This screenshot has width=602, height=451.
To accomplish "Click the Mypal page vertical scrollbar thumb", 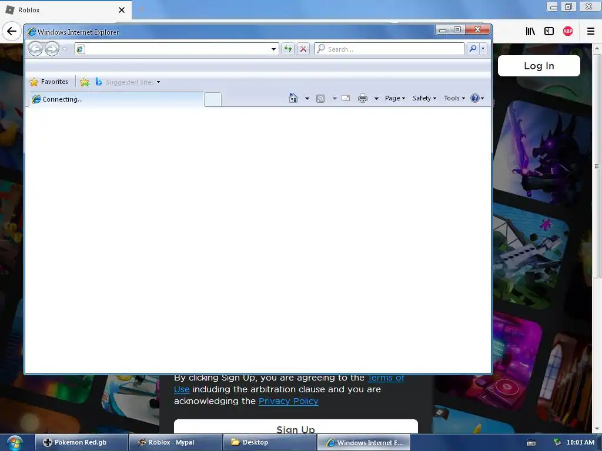I will pyautogui.click(x=597, y=166).
